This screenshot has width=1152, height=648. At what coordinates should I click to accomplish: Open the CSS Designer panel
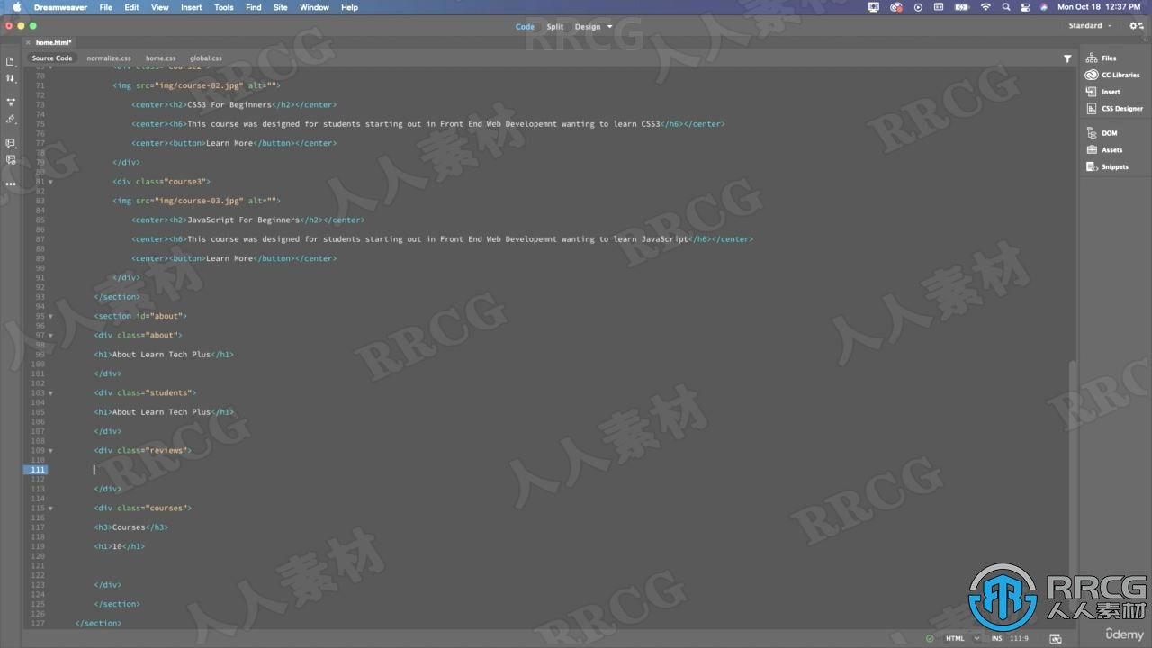(1114, 109)
